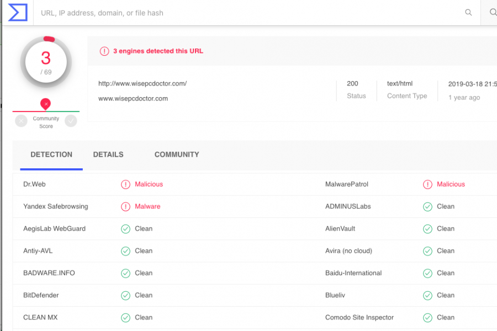
Task: Click the VirusTotal logo icon
Action: 18,12
